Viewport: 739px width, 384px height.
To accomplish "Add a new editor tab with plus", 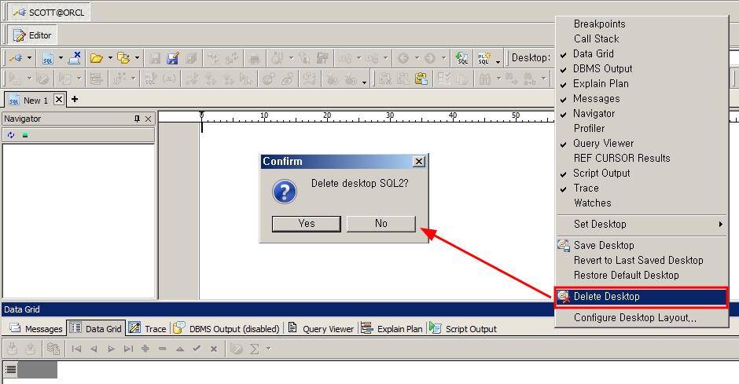I will [x=75, y=100].
